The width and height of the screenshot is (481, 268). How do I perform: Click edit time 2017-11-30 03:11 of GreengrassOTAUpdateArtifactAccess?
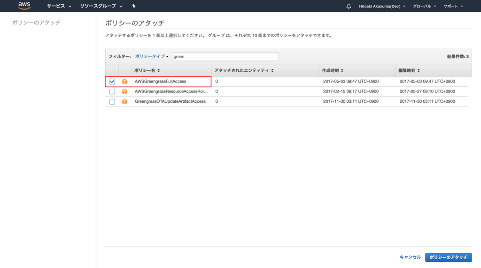[427, 101]
